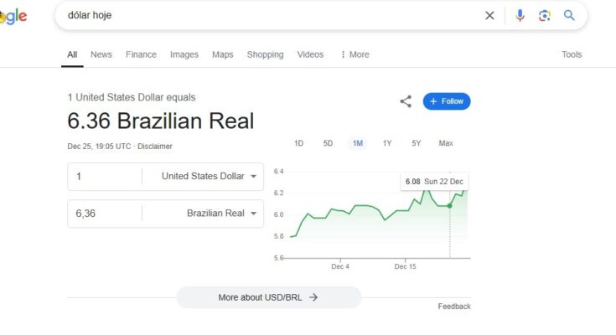Select the 1Y chart range
Screen dimensions: 616x335
coord(387,143)
